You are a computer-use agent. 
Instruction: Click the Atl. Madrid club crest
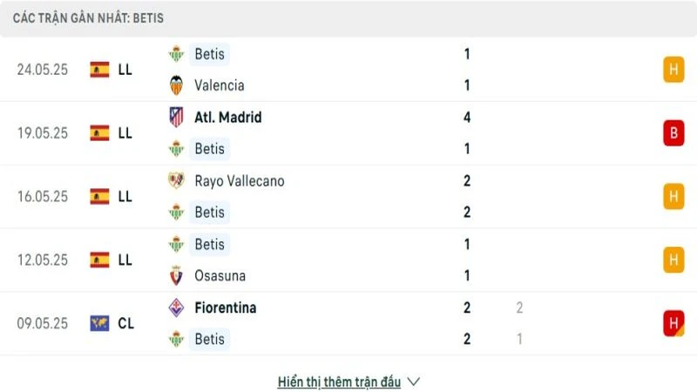176,117
